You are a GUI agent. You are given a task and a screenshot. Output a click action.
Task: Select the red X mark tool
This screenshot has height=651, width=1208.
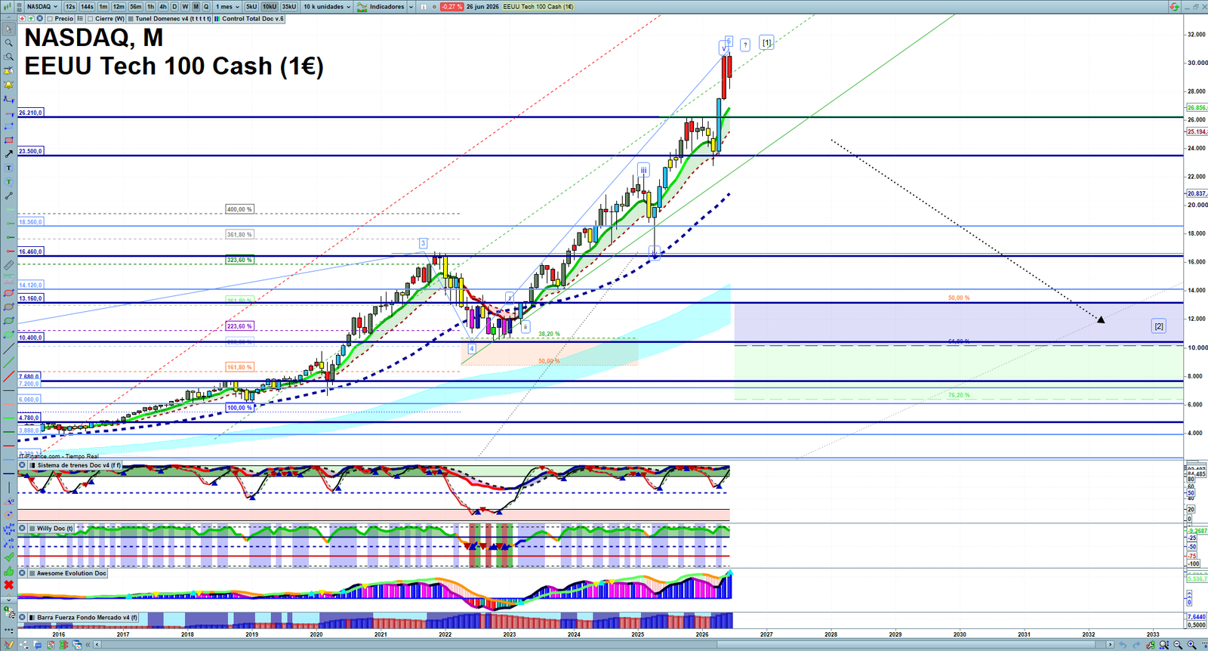click(x=9, y=585)
